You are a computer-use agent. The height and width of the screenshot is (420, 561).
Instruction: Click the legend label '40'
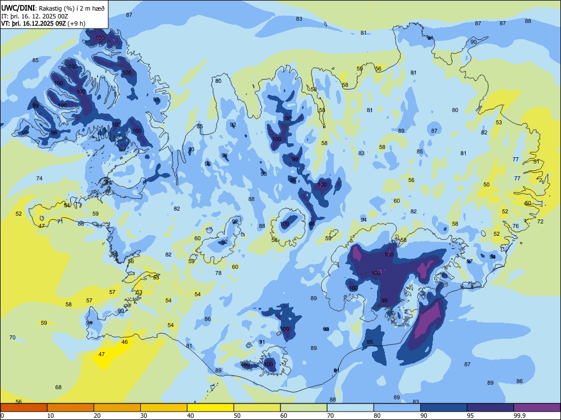click(190, 416)
